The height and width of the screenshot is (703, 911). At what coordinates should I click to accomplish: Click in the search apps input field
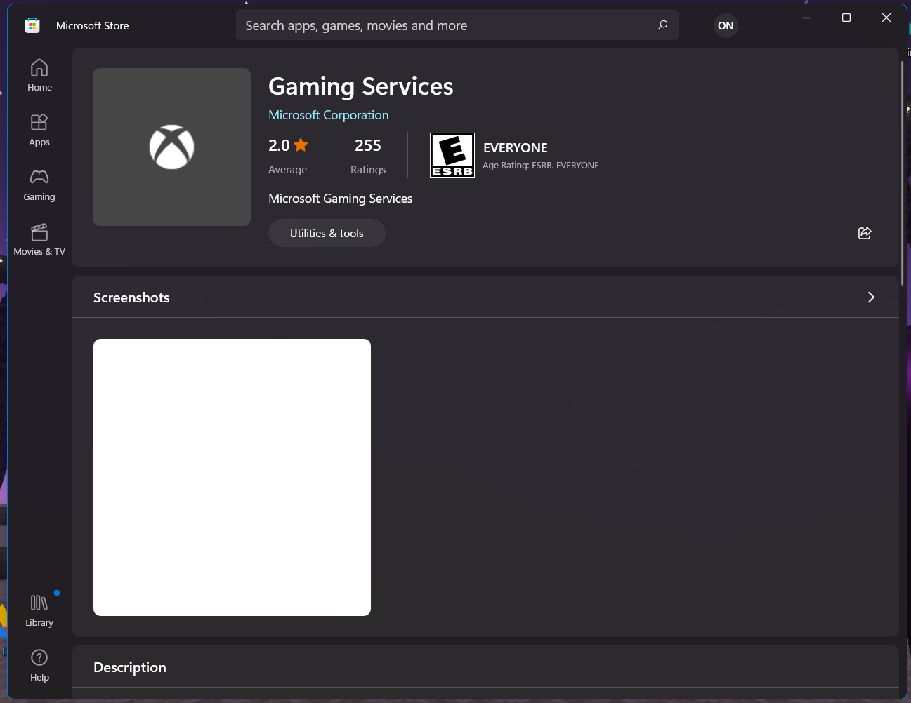coord(443,26)
